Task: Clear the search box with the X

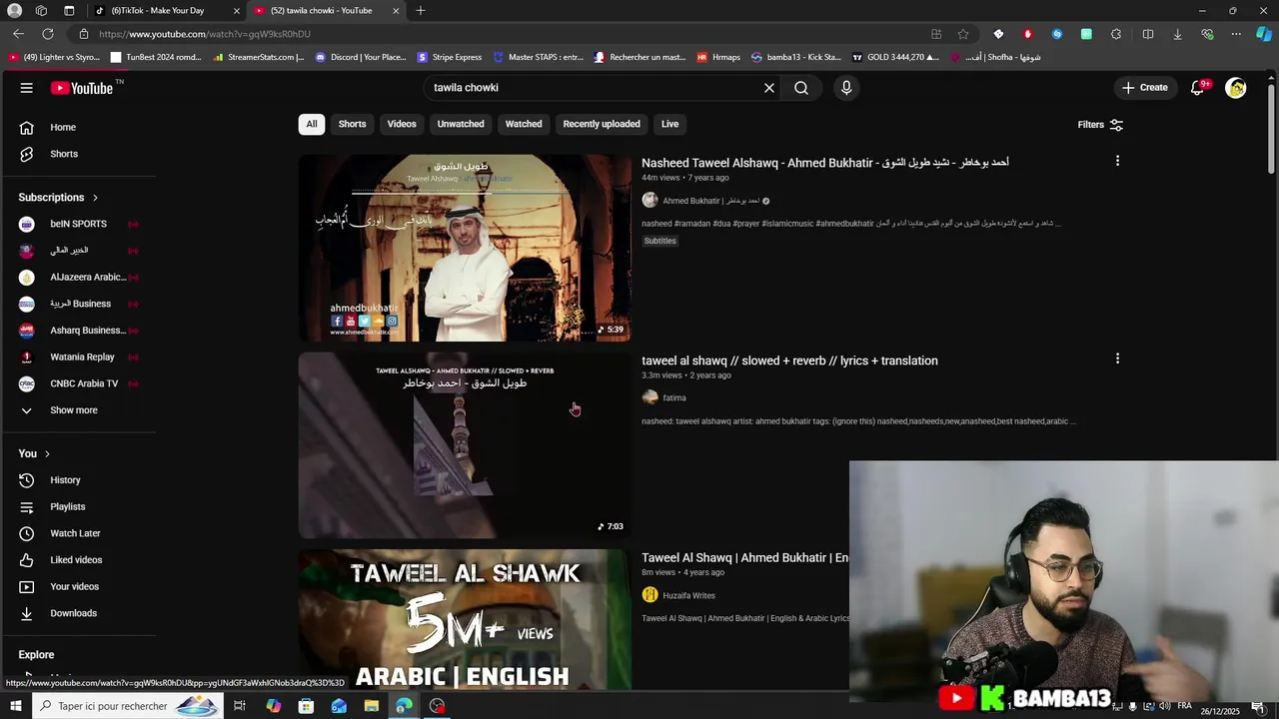Action: (x=769, y=88)
